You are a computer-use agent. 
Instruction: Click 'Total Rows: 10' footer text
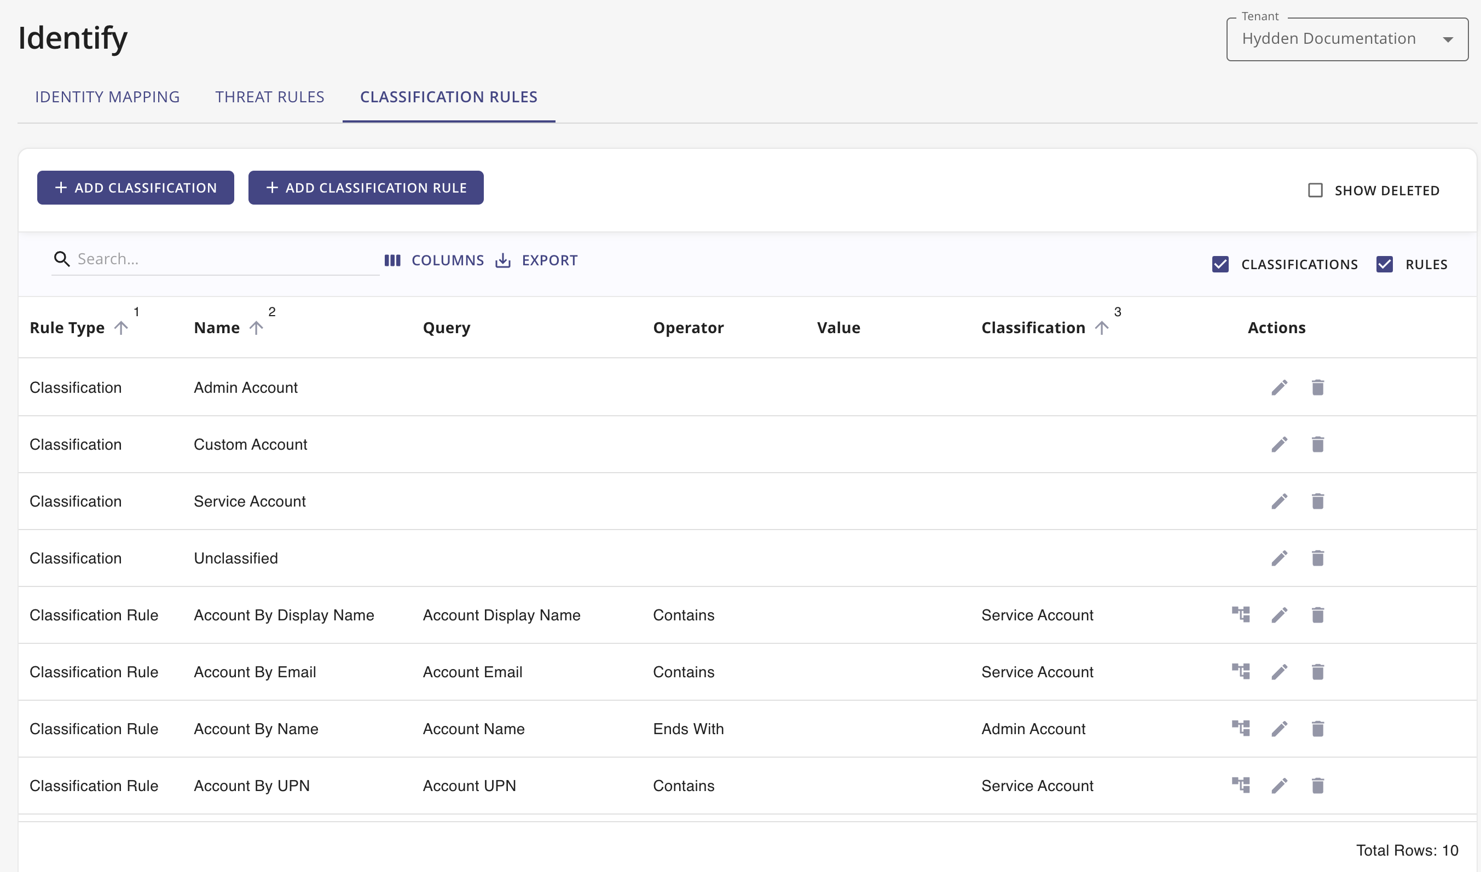pyautogui.click(x=1407, y=850)
